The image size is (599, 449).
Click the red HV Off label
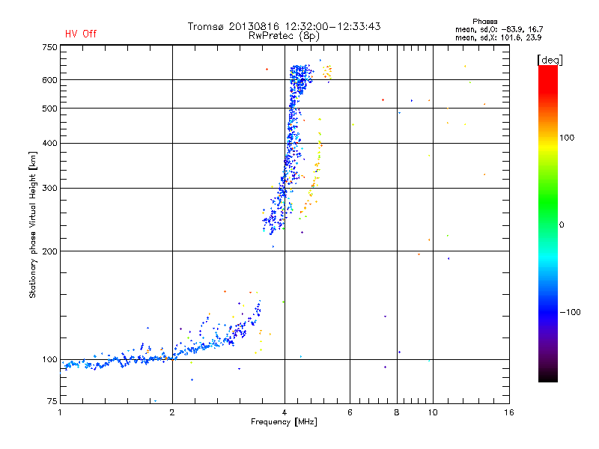pyautogui.click(x=81, y=34)
